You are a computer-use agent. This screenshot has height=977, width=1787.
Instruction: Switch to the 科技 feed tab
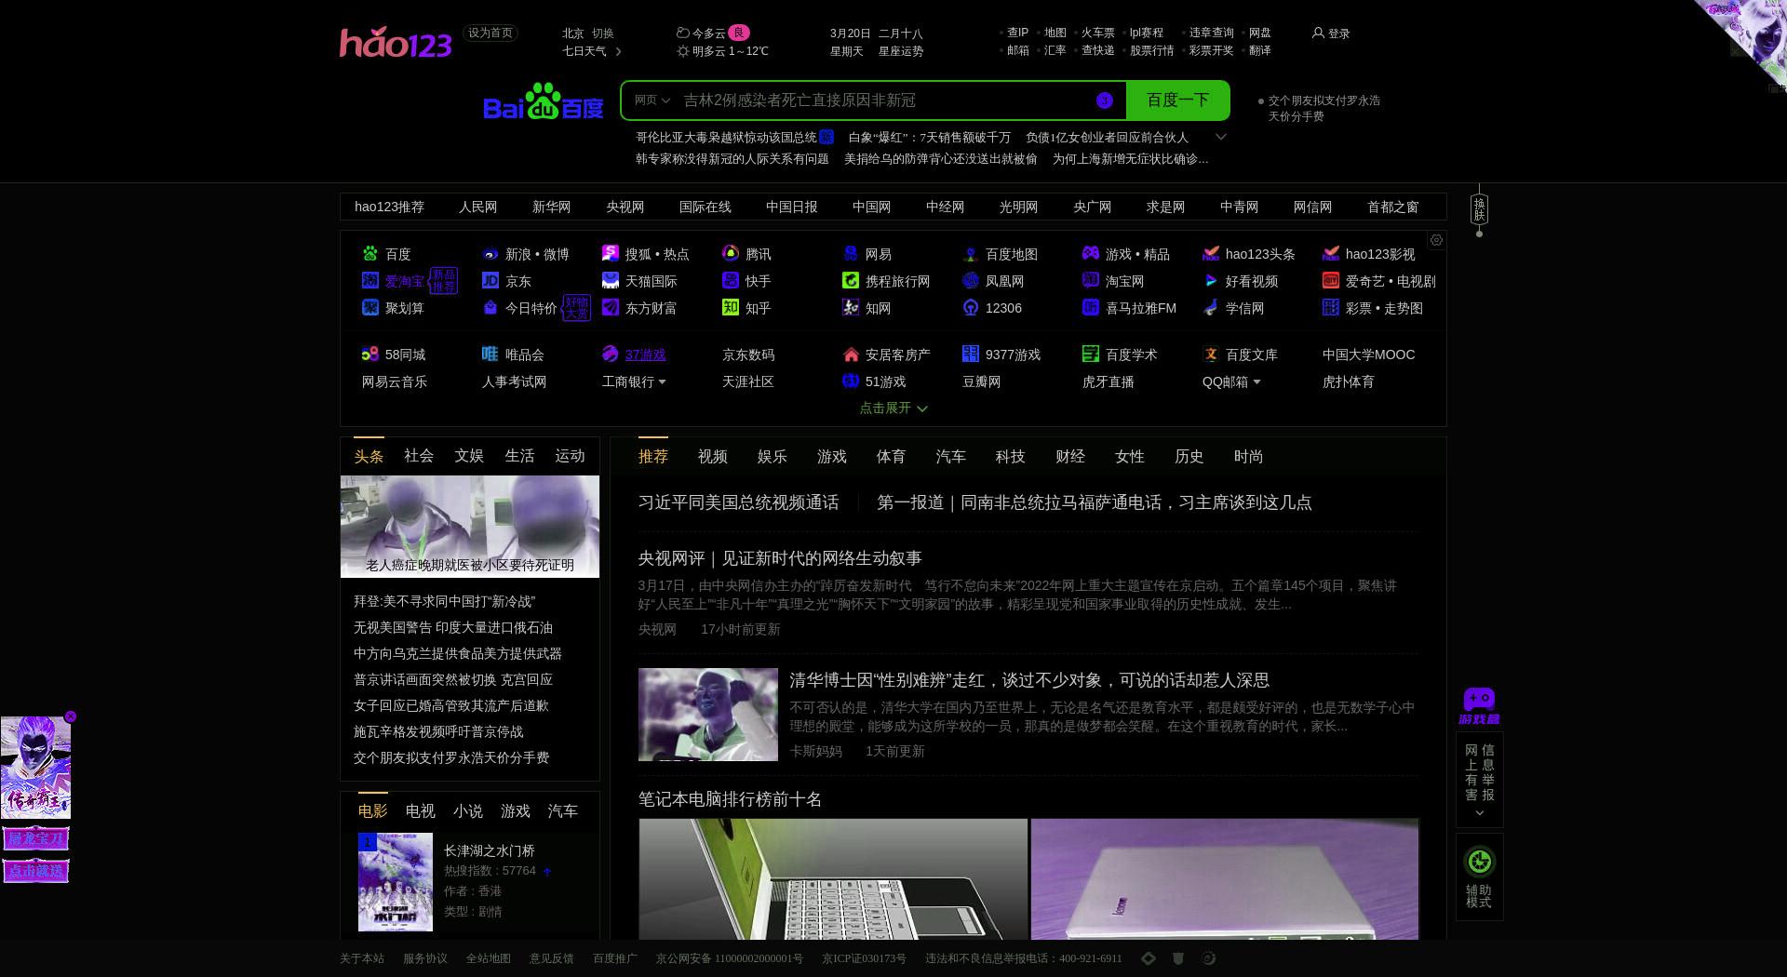[1010, 456]
